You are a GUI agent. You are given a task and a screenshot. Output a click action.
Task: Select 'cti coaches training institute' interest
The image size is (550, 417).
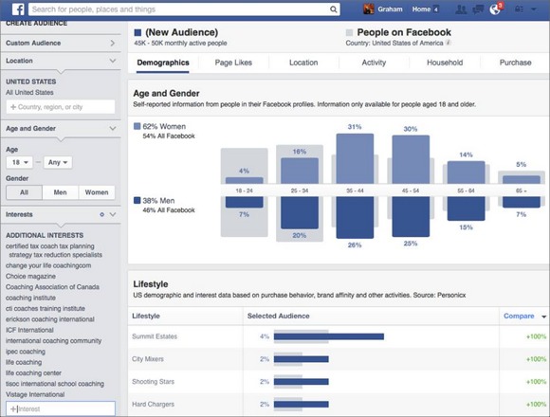tap(46, 309)
